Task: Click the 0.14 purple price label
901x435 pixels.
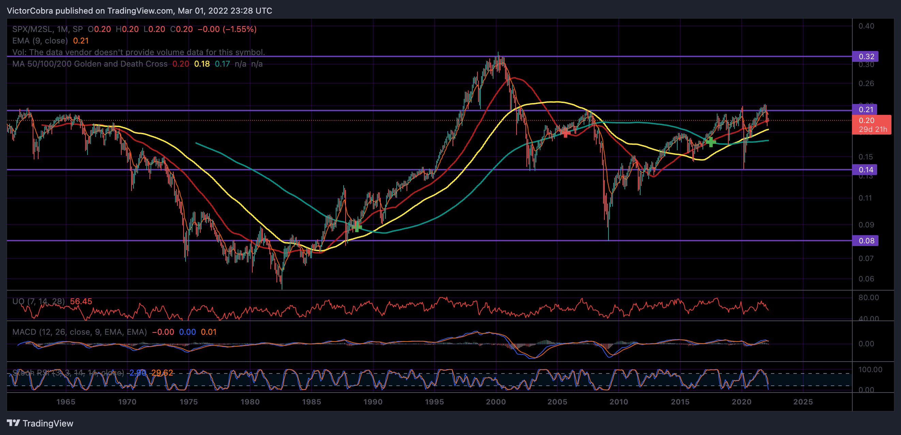Action: pyautogui.click(x=865, y=170)
